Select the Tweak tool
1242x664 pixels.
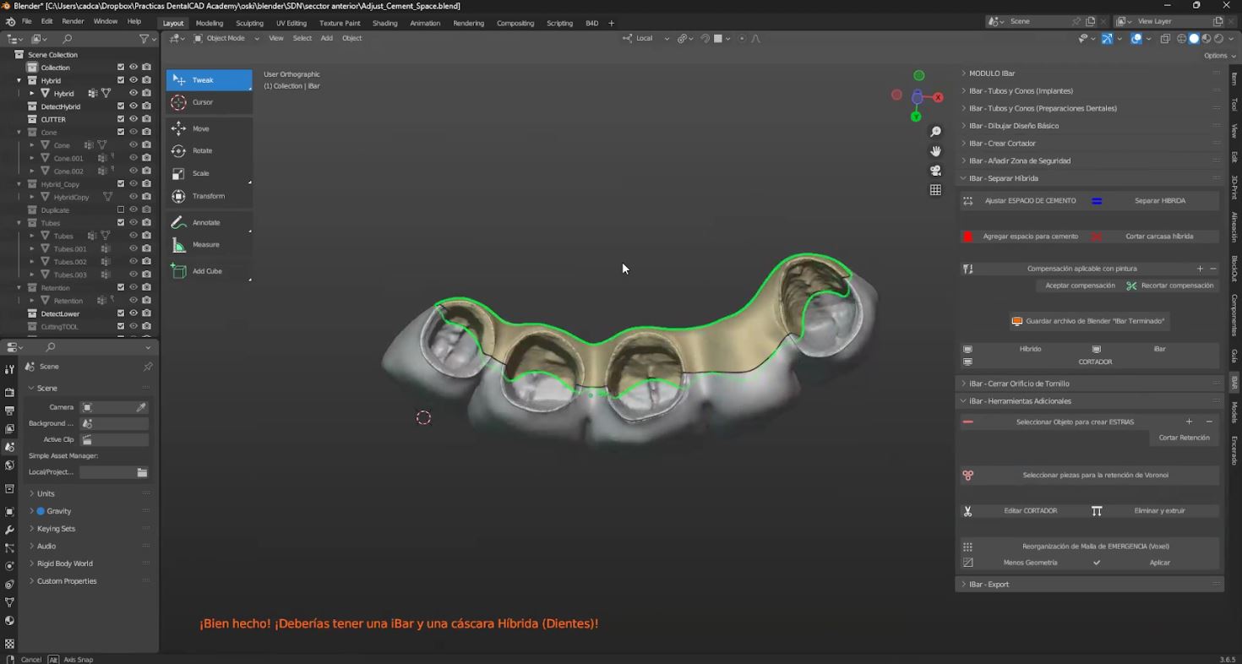(209, 80)
